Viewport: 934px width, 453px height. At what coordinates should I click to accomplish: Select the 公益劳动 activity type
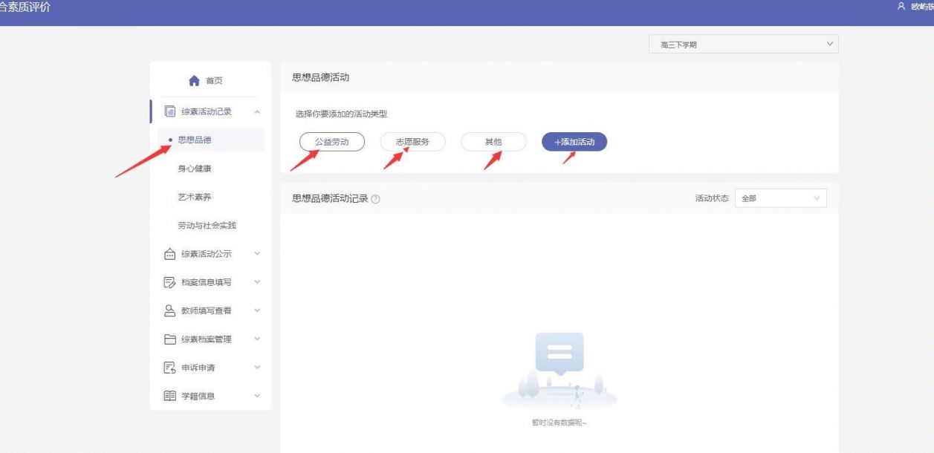(x=331, y=141)
